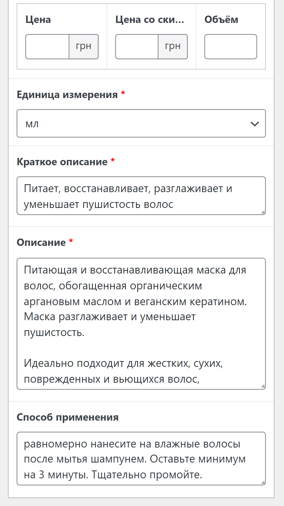Click resize handle of Описание textarea
Screen dimensions: 284x506
click(263, 387)
